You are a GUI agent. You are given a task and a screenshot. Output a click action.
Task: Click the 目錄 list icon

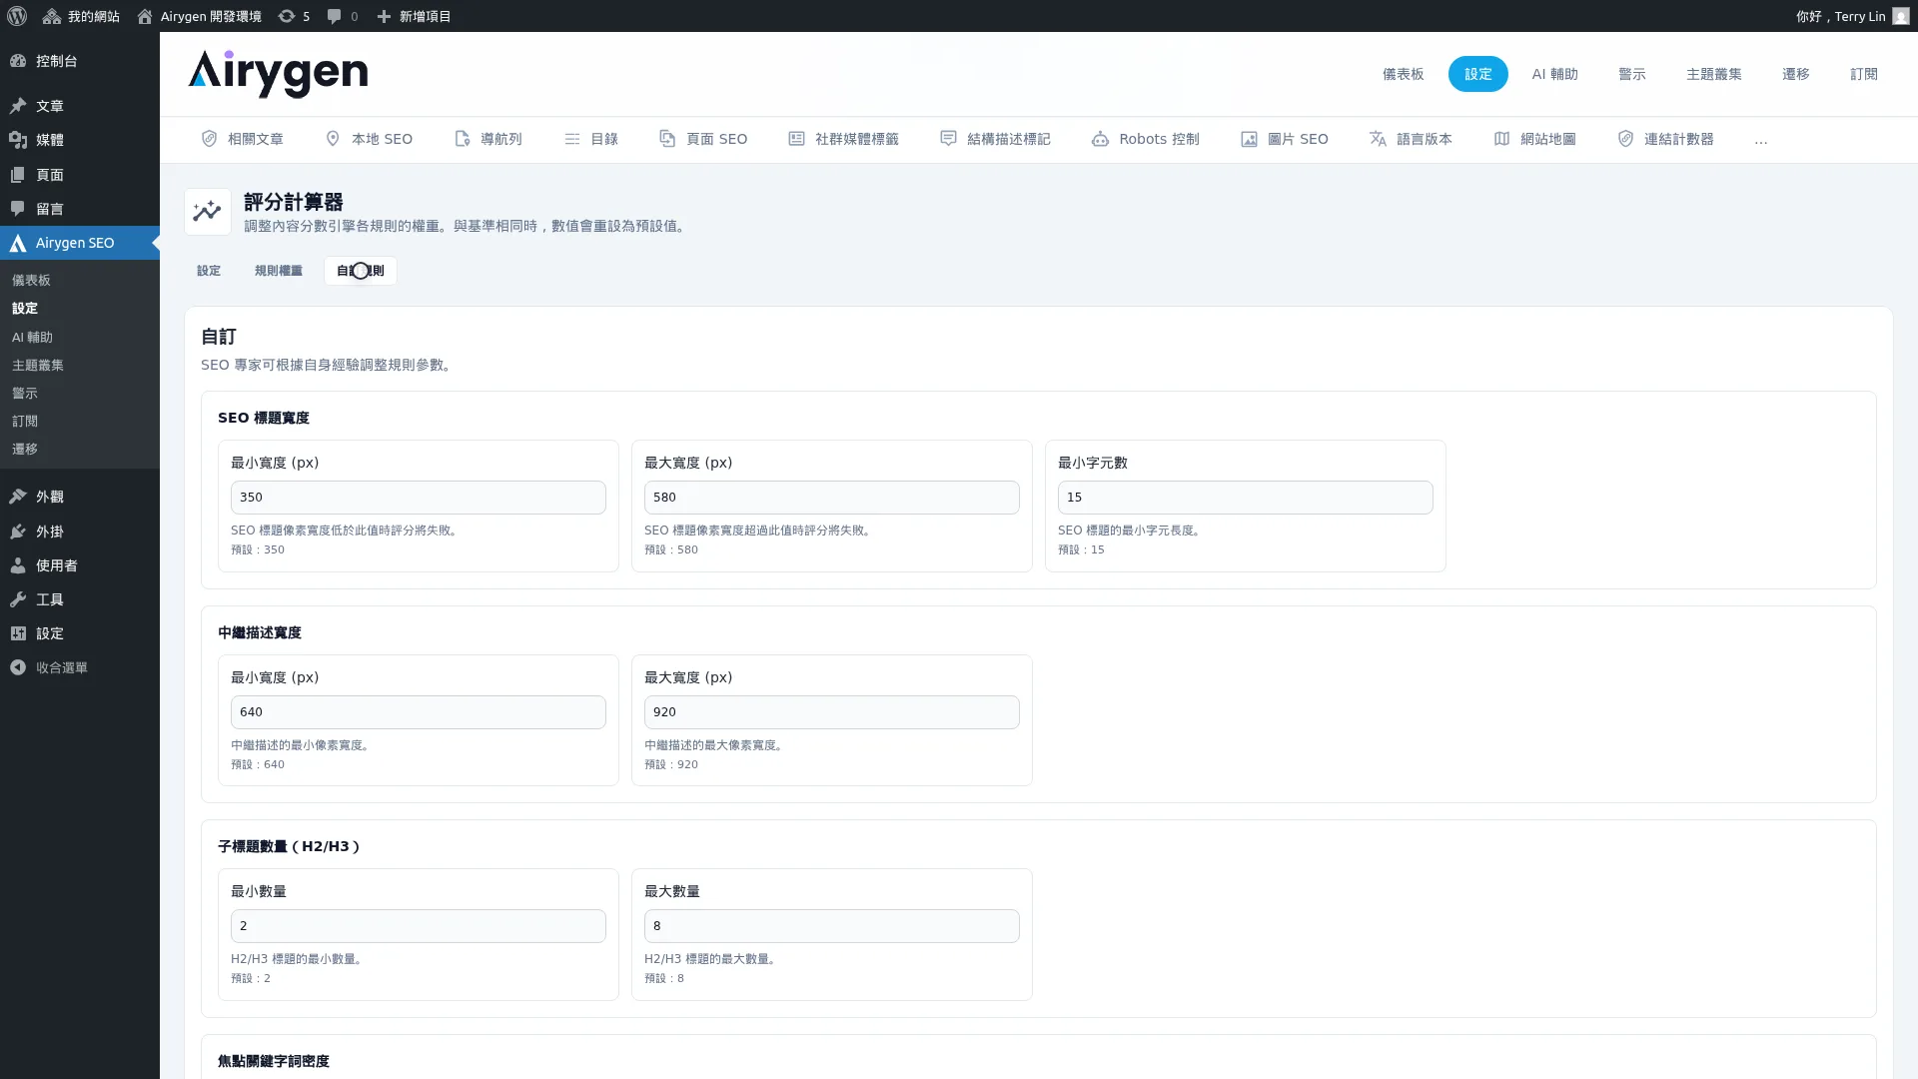pyautogui.click(x=572, y=139)
